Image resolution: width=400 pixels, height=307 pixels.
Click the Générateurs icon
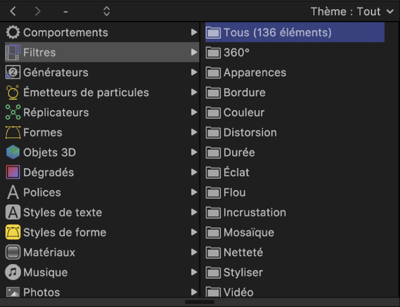[x=13, y=72]
